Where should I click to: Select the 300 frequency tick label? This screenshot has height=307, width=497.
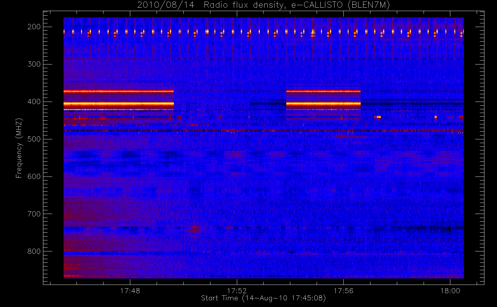coord(34,64)
